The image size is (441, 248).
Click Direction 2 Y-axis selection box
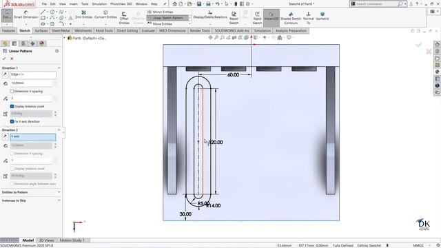click(33, 137)
